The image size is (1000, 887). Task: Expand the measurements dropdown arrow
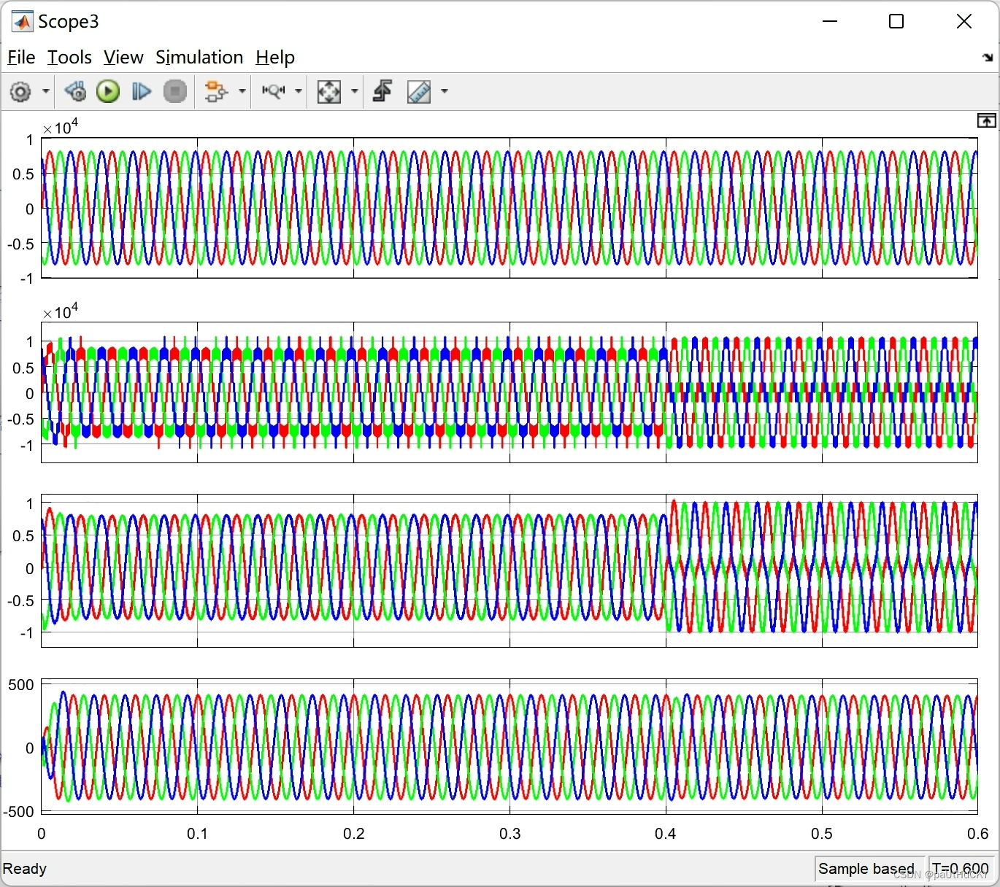[x=445, y=92]
